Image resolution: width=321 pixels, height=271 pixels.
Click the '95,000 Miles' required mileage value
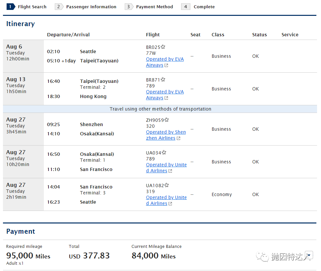[28, 255]
